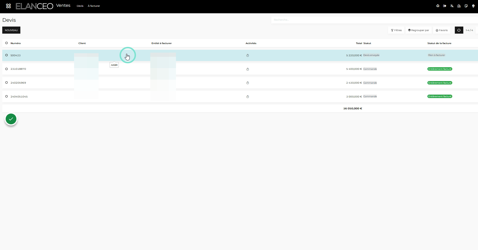Image resolution: width=478 pixels, height=250 pixels.
Task: Click the 1-4 / 4 pager counter
Action: (469, 30)
